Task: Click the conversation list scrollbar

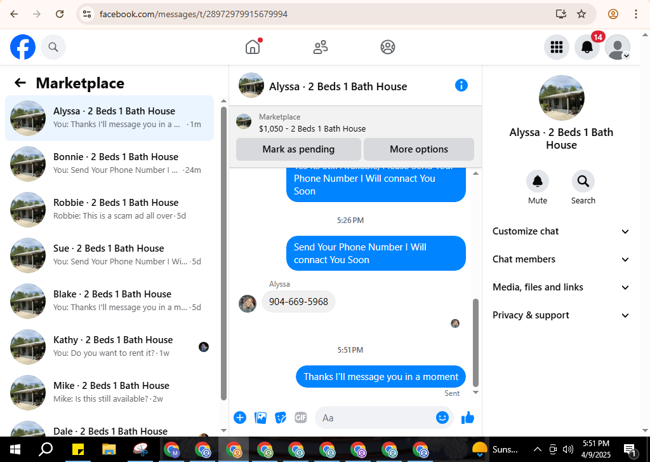Action: coord(224,253)
